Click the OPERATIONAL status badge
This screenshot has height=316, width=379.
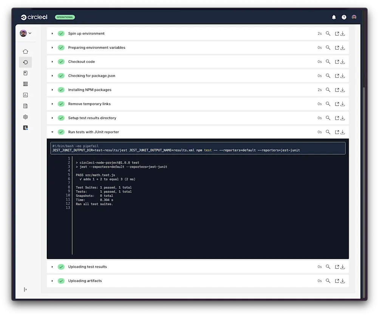[64, 17]
